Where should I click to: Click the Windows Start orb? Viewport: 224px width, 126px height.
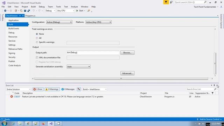tap(4, 124)
